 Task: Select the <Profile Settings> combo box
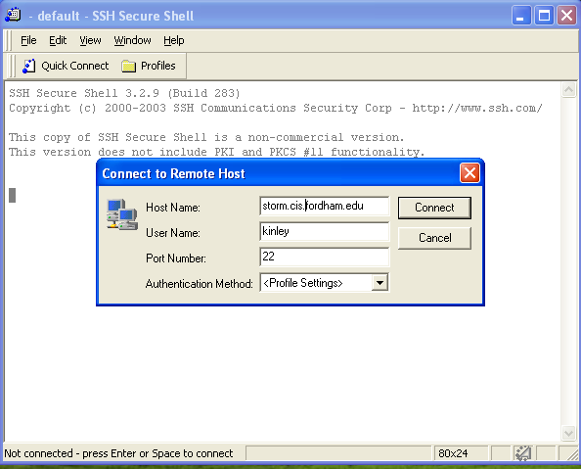pyautogui.click(x=324, y=283)
